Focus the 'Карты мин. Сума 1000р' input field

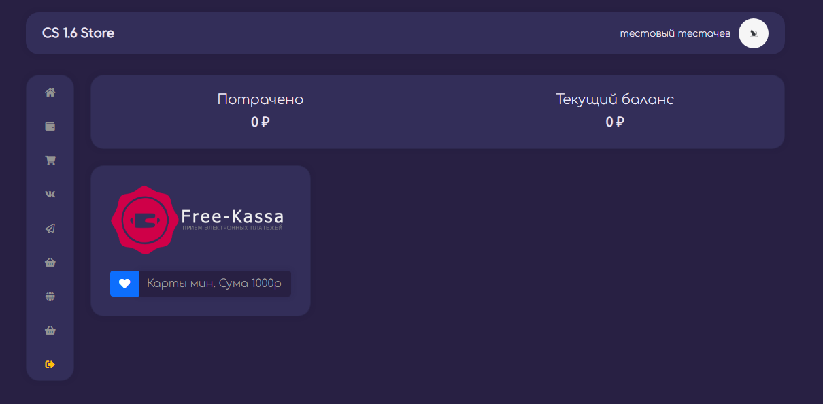click(x=214, y=284)
